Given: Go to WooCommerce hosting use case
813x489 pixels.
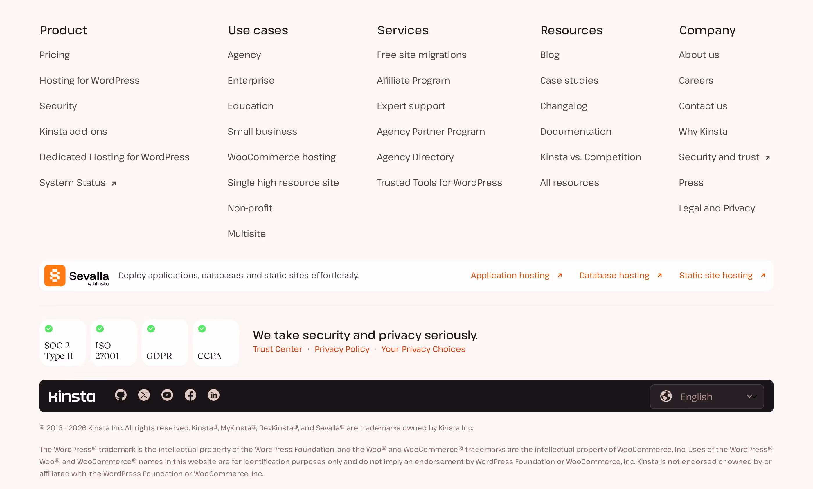Looking at the screenshot, I should point(282,157).
